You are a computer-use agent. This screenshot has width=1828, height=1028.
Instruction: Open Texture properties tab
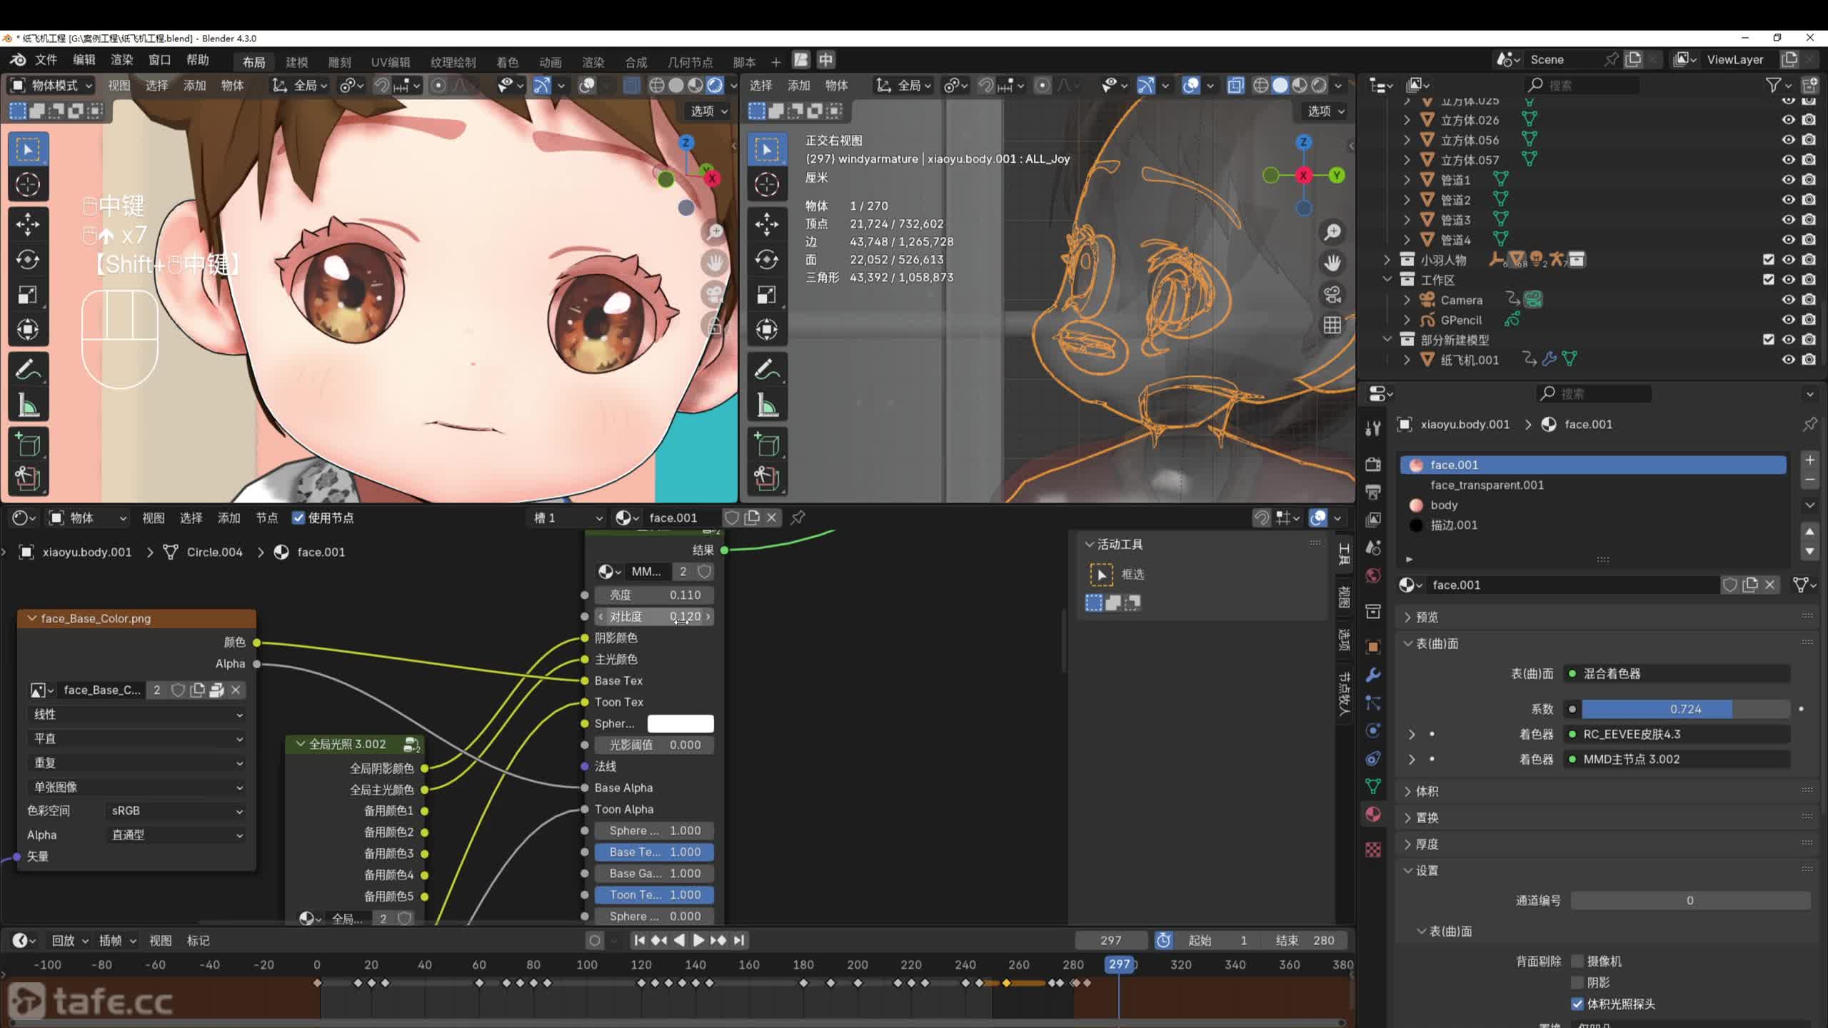tap(1372, 850)
